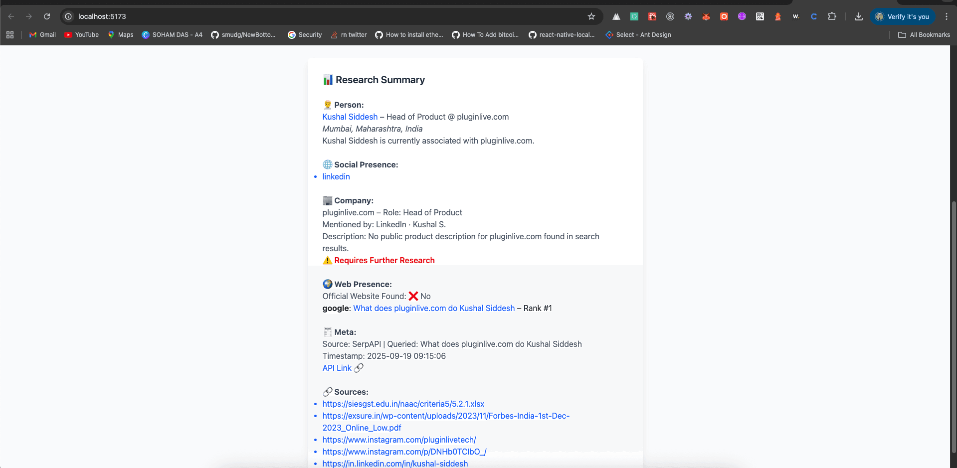
Task: Click the purple round extension icon
Action: (x=742, y=16)
